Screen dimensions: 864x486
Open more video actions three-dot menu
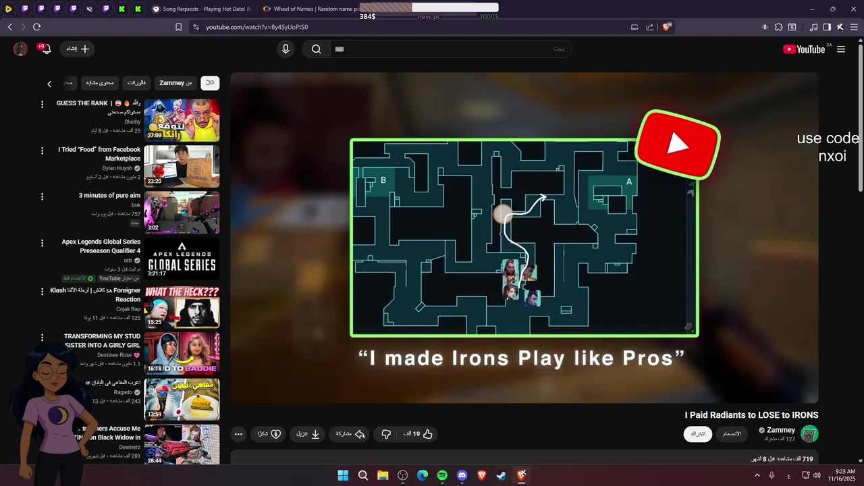tap(238, 434)
